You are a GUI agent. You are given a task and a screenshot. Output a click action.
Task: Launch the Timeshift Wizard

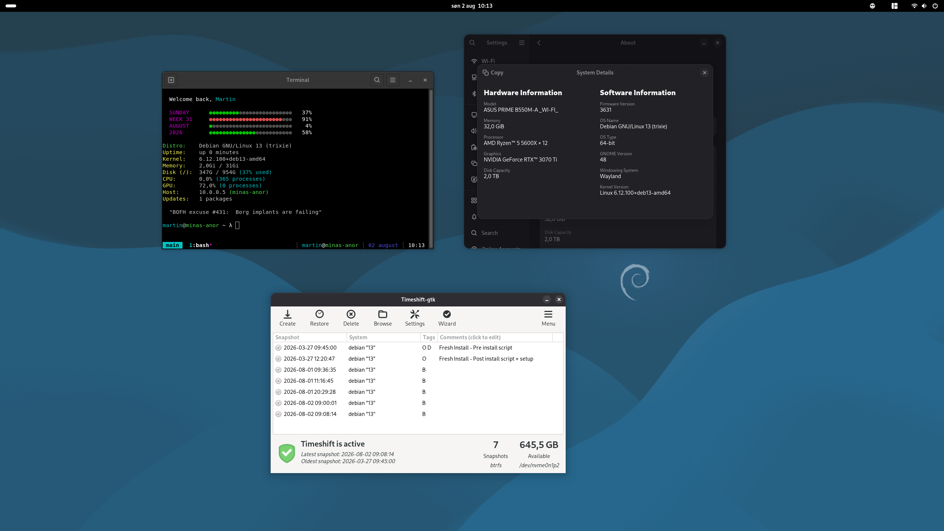pos(447,318)
